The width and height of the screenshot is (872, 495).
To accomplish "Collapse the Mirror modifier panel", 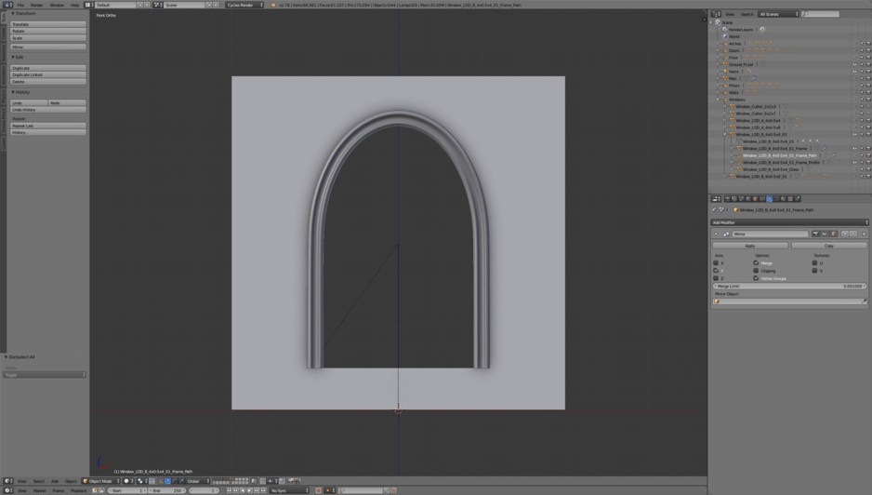I will pyautogui.click(x=716, y=234).
